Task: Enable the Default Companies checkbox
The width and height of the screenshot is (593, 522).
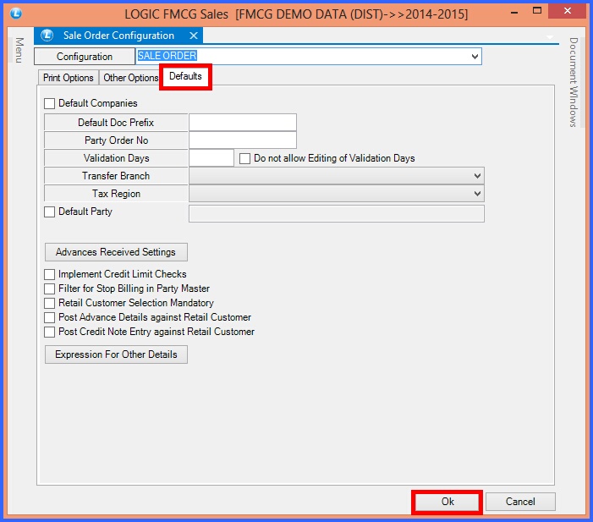Action: click(x=50, y=103)
